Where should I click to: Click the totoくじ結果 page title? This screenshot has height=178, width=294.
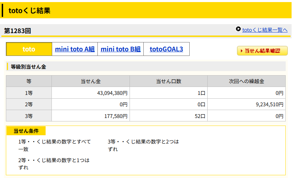click(29, 10)
